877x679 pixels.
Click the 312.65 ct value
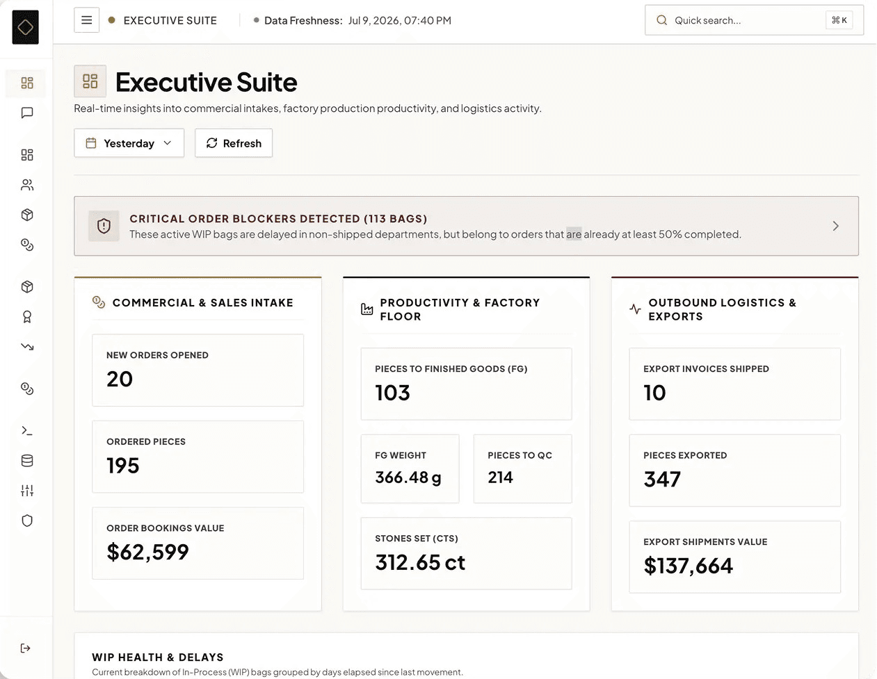(x=420, y=562)
